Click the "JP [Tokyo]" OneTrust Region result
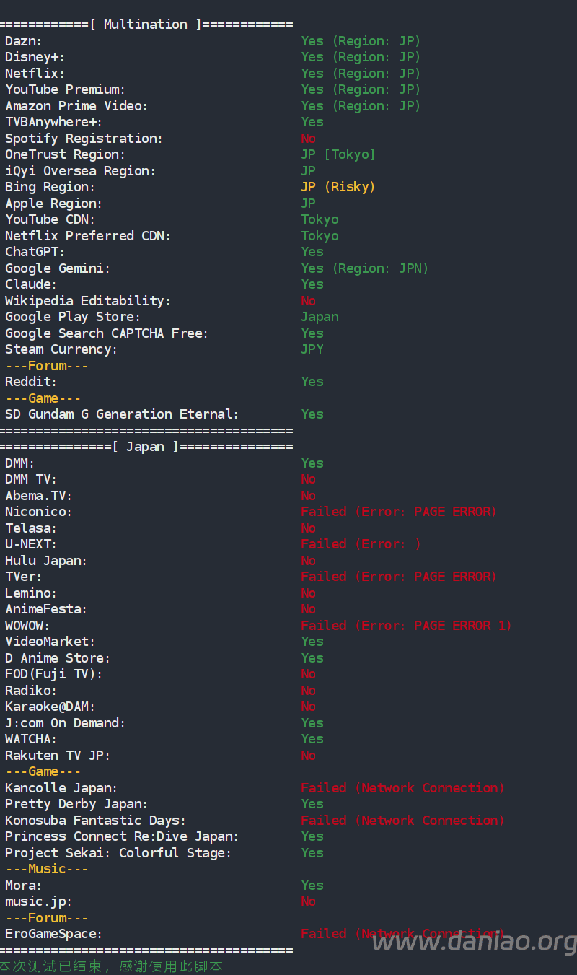Screen dimensions: 577x975 point(338,154)
